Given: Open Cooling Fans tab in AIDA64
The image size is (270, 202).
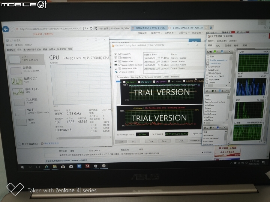Looking at the screenshot, I should [137, 77].
